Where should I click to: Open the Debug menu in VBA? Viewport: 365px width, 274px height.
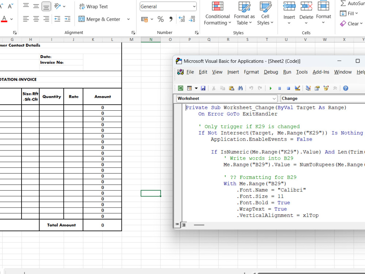271,72
